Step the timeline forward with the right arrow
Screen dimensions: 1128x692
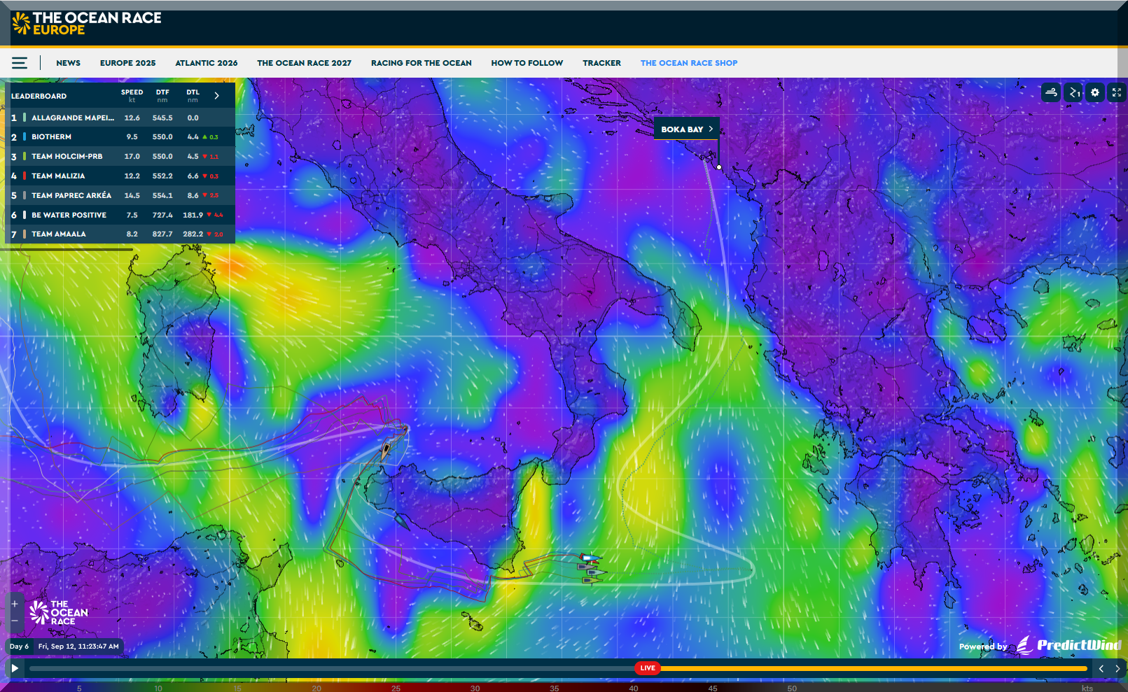coord(1117,669)
